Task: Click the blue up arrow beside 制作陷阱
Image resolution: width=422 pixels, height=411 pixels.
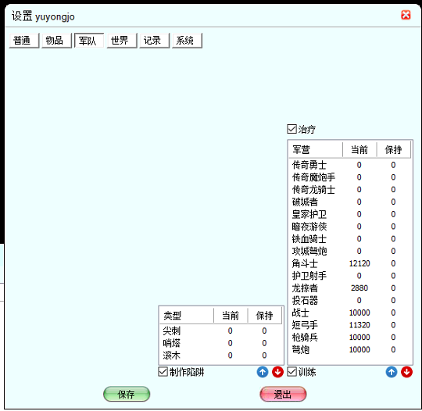Action: pyautogui.click(x=263, y=372)
